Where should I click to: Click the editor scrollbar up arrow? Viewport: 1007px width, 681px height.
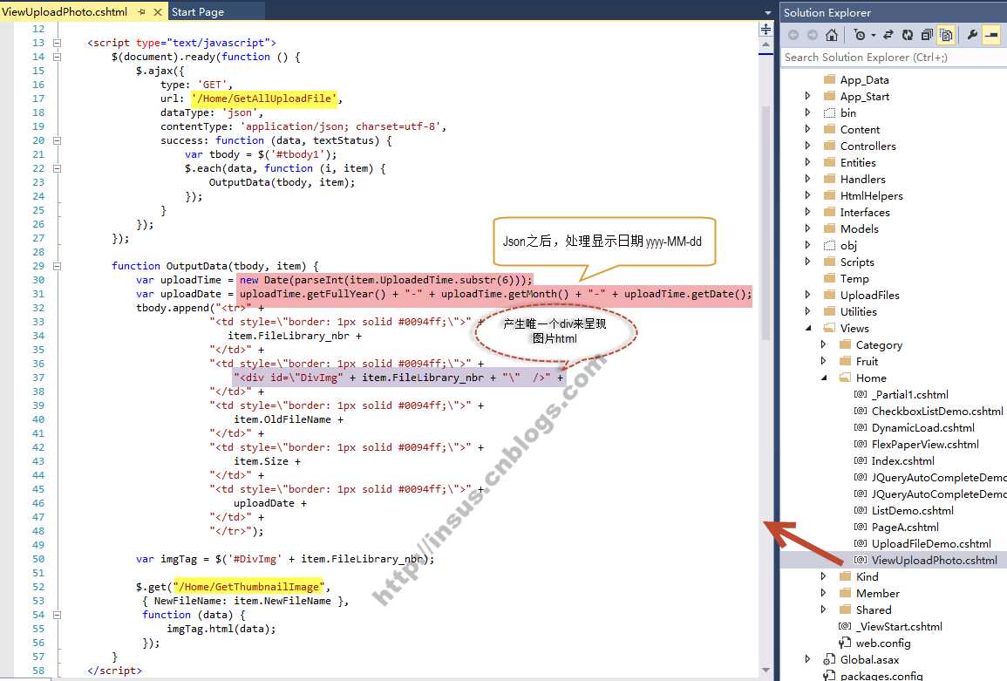[765, 45]
